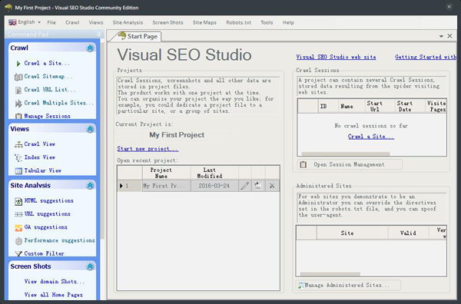Click the Tabular View table icon

[x=18, y=170]
